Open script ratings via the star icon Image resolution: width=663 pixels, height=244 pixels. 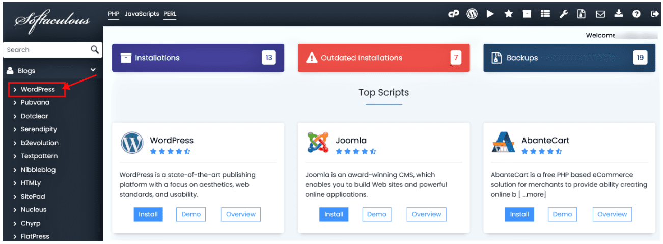[508, 14]
